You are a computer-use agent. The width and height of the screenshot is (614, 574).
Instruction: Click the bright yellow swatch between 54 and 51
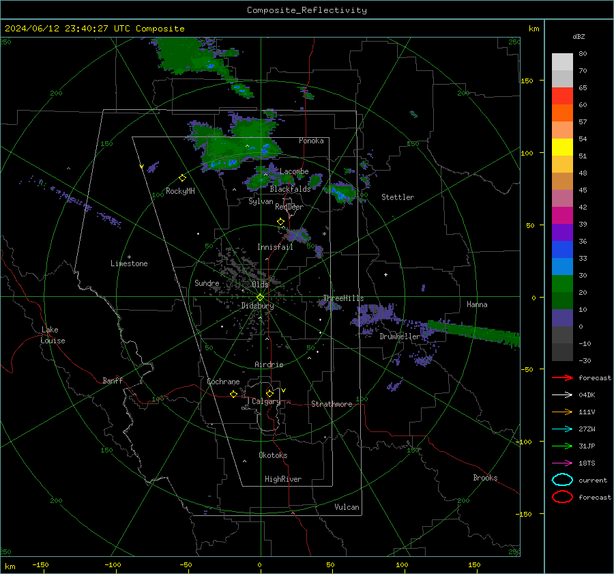pyautogui.click(x=562, y=147)
